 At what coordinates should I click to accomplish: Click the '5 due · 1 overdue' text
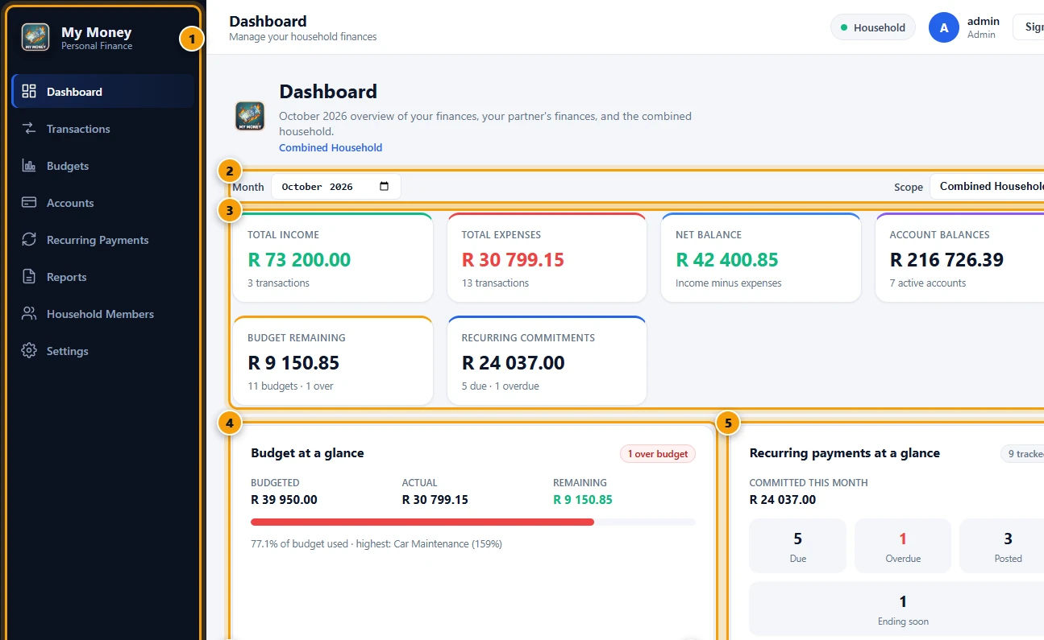coord(501,386)
